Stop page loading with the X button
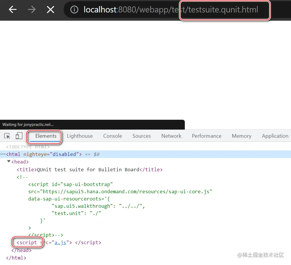 point(50,10)
